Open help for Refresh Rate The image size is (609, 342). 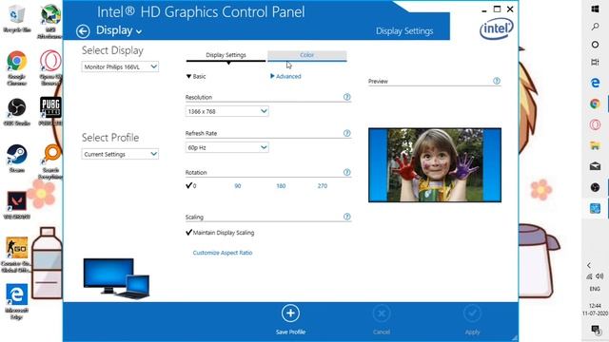(346, 133)
